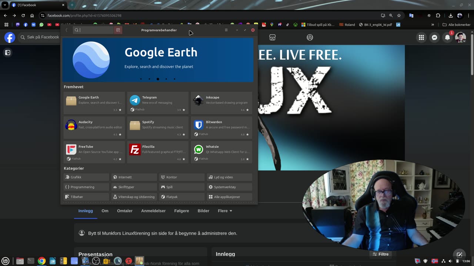Open Facebook groups icon
The height and width of the screenshot is (266, 474).
coord(310,37)
